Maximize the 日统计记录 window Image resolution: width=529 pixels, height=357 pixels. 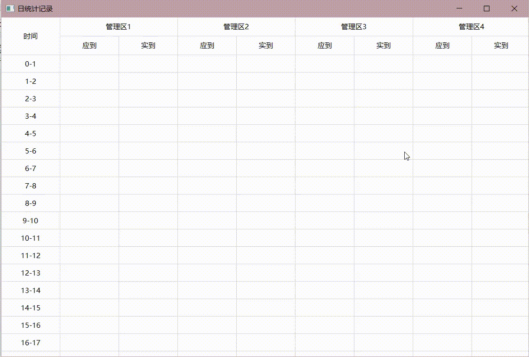(x=487, y=8)
